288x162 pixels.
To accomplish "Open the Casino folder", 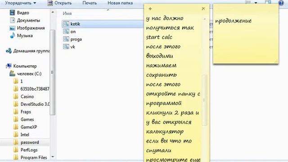I will (x=27, y=96).
